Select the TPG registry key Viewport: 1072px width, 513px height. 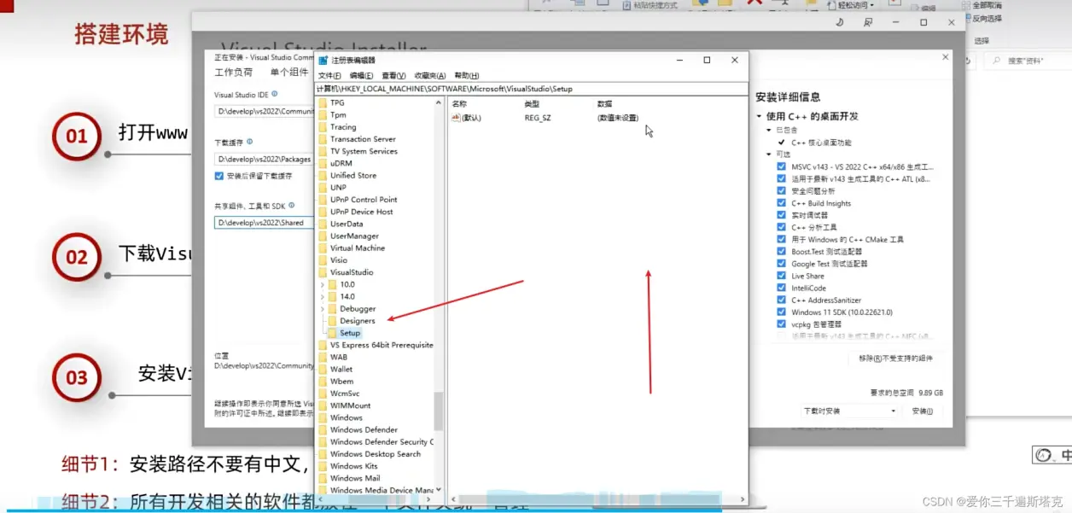pyautogui.click(x=337, y=102)
